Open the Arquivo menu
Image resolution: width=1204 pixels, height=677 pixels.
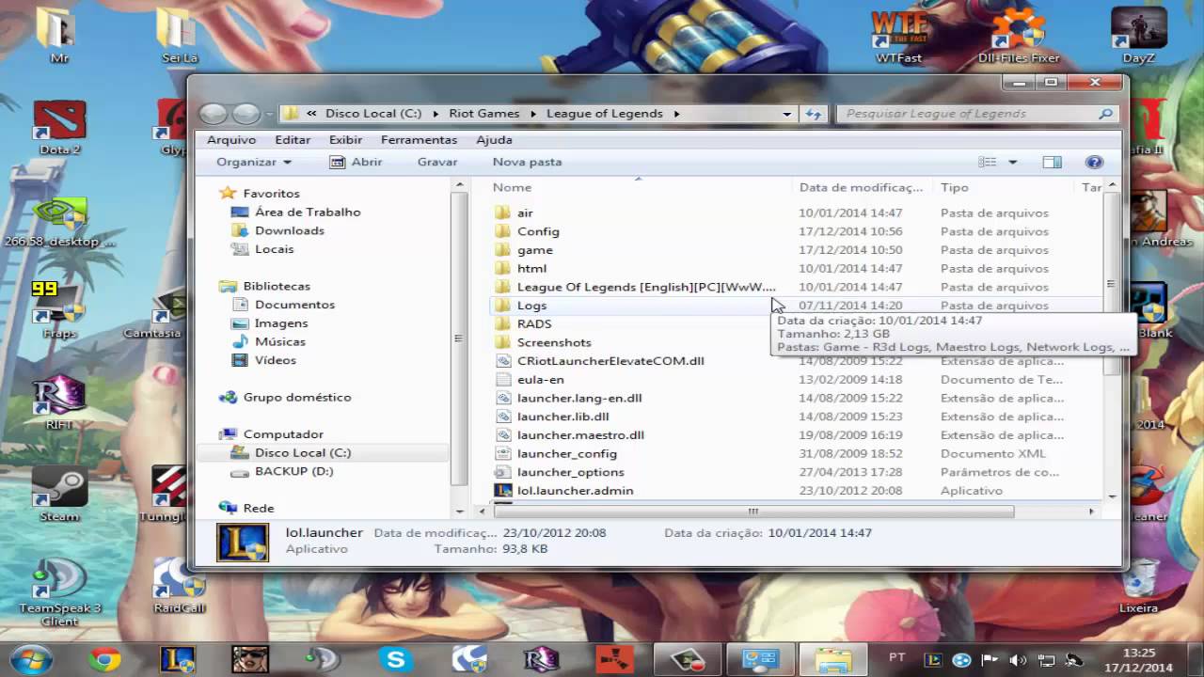click(231, 139)
